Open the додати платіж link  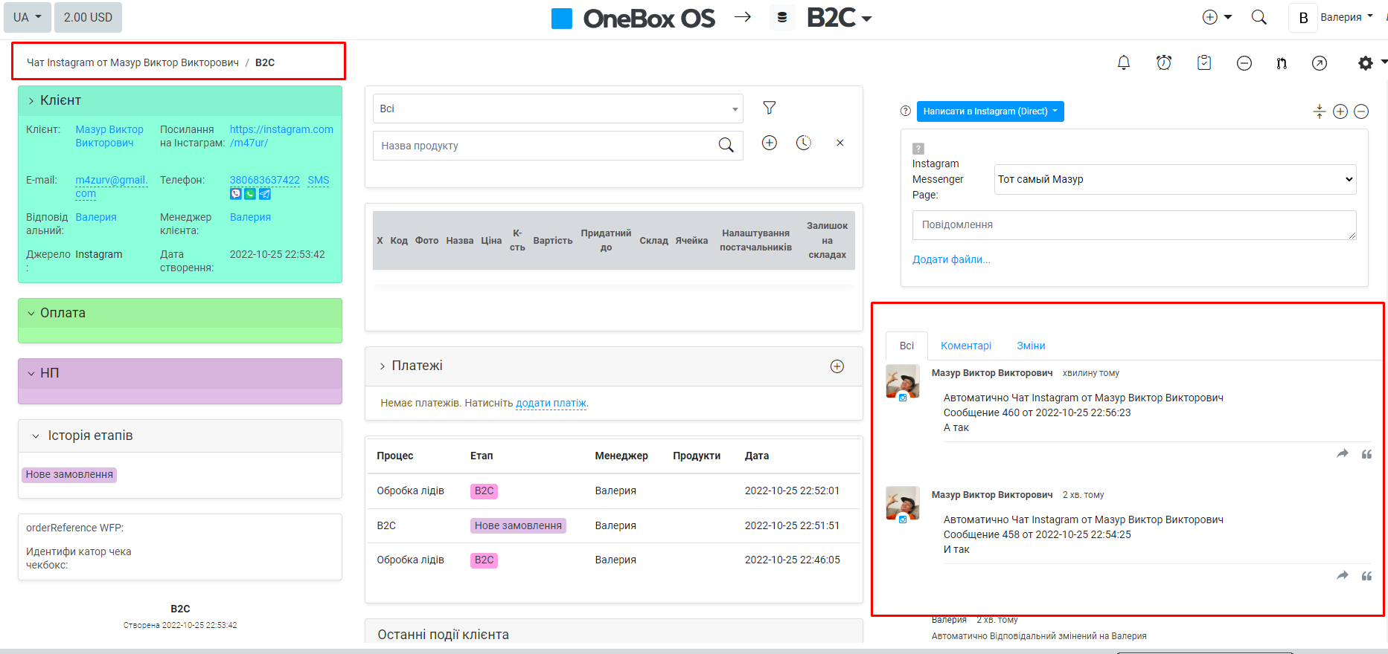click(x=551, y=403)
